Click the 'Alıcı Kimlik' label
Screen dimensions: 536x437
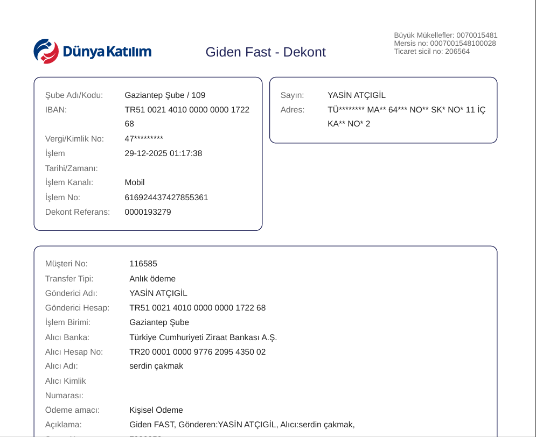(65, 381)
